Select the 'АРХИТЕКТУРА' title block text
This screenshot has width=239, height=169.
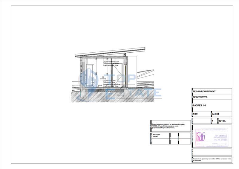click(200, 97)
